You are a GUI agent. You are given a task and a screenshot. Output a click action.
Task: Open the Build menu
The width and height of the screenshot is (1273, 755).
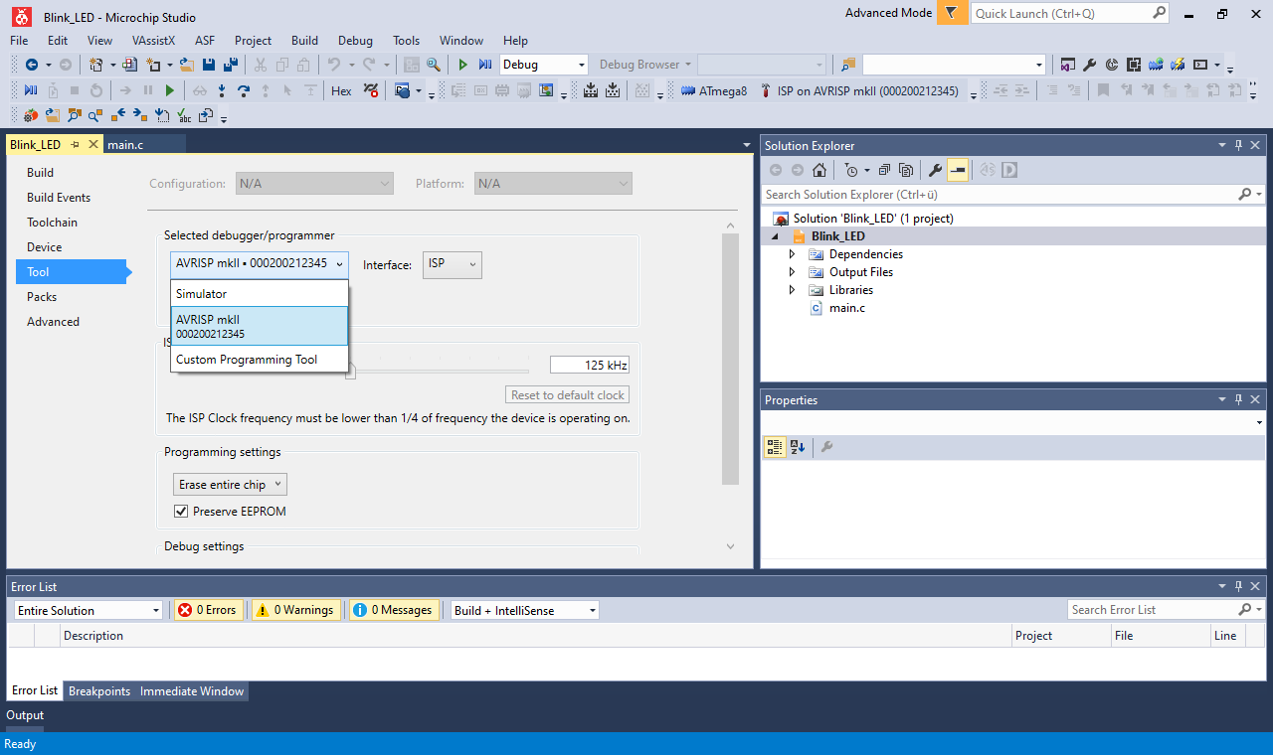coord(304,41)
